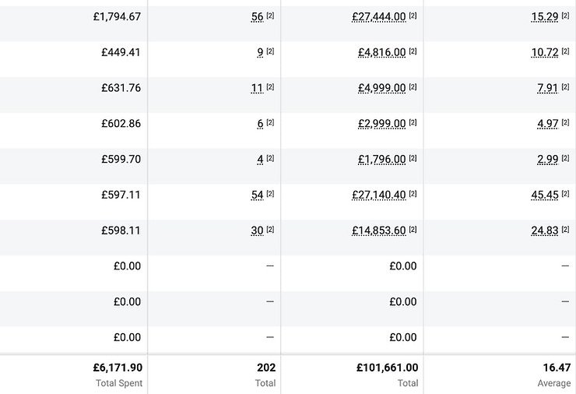This screenshot has width=576, height=394.
Task: Click the £2,999.00 conversion value link
Action: tap(381, 124)
